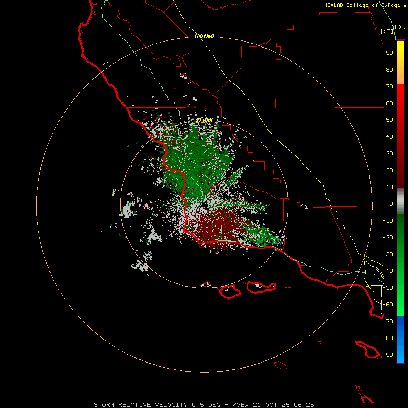The image size is (408, 408).
Task: Click the positive 30 value on velocity scale
Action: click(x=389, y=154)
